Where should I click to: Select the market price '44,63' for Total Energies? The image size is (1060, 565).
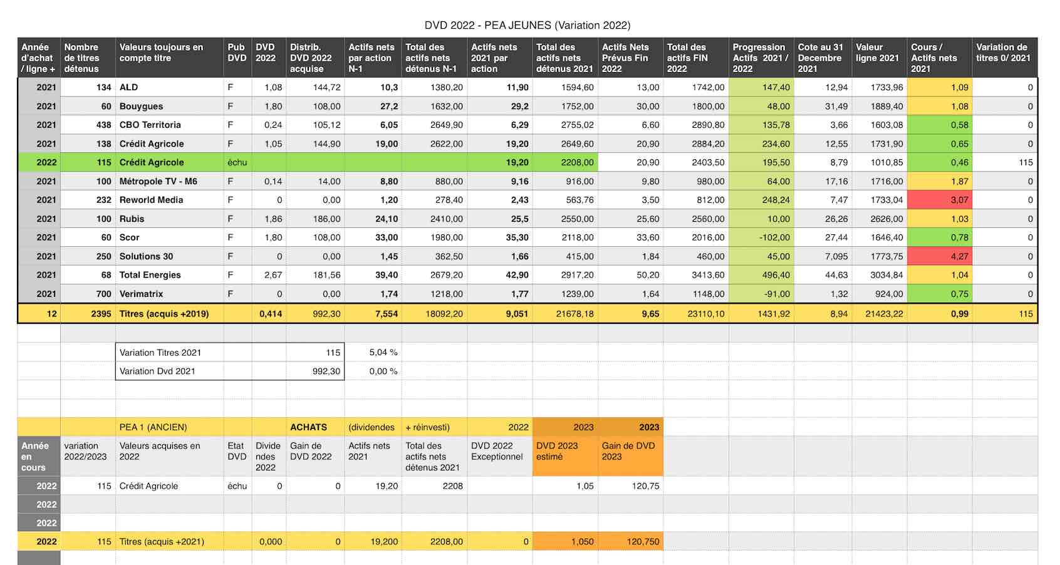[823, 275]
